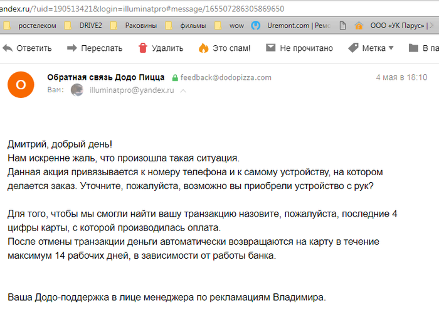Click the envelope icon for Не прочитано
The width and height of the screenshot is (439, 319).
(271, 48)
